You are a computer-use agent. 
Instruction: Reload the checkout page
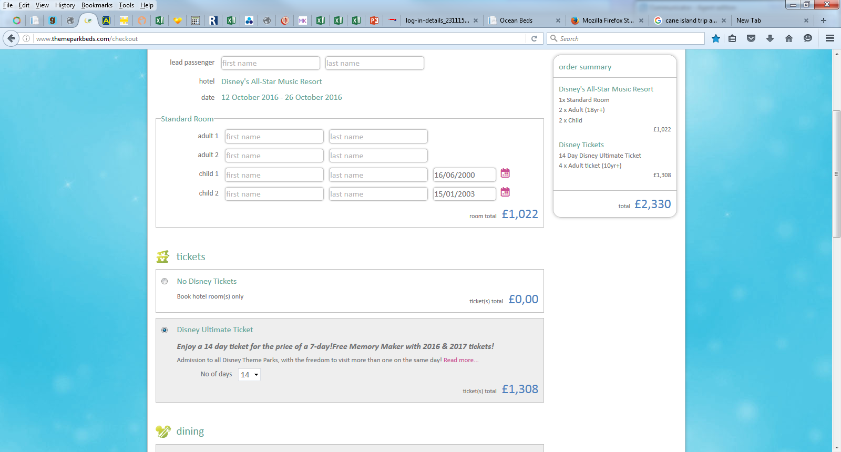(x=534, y=38)
